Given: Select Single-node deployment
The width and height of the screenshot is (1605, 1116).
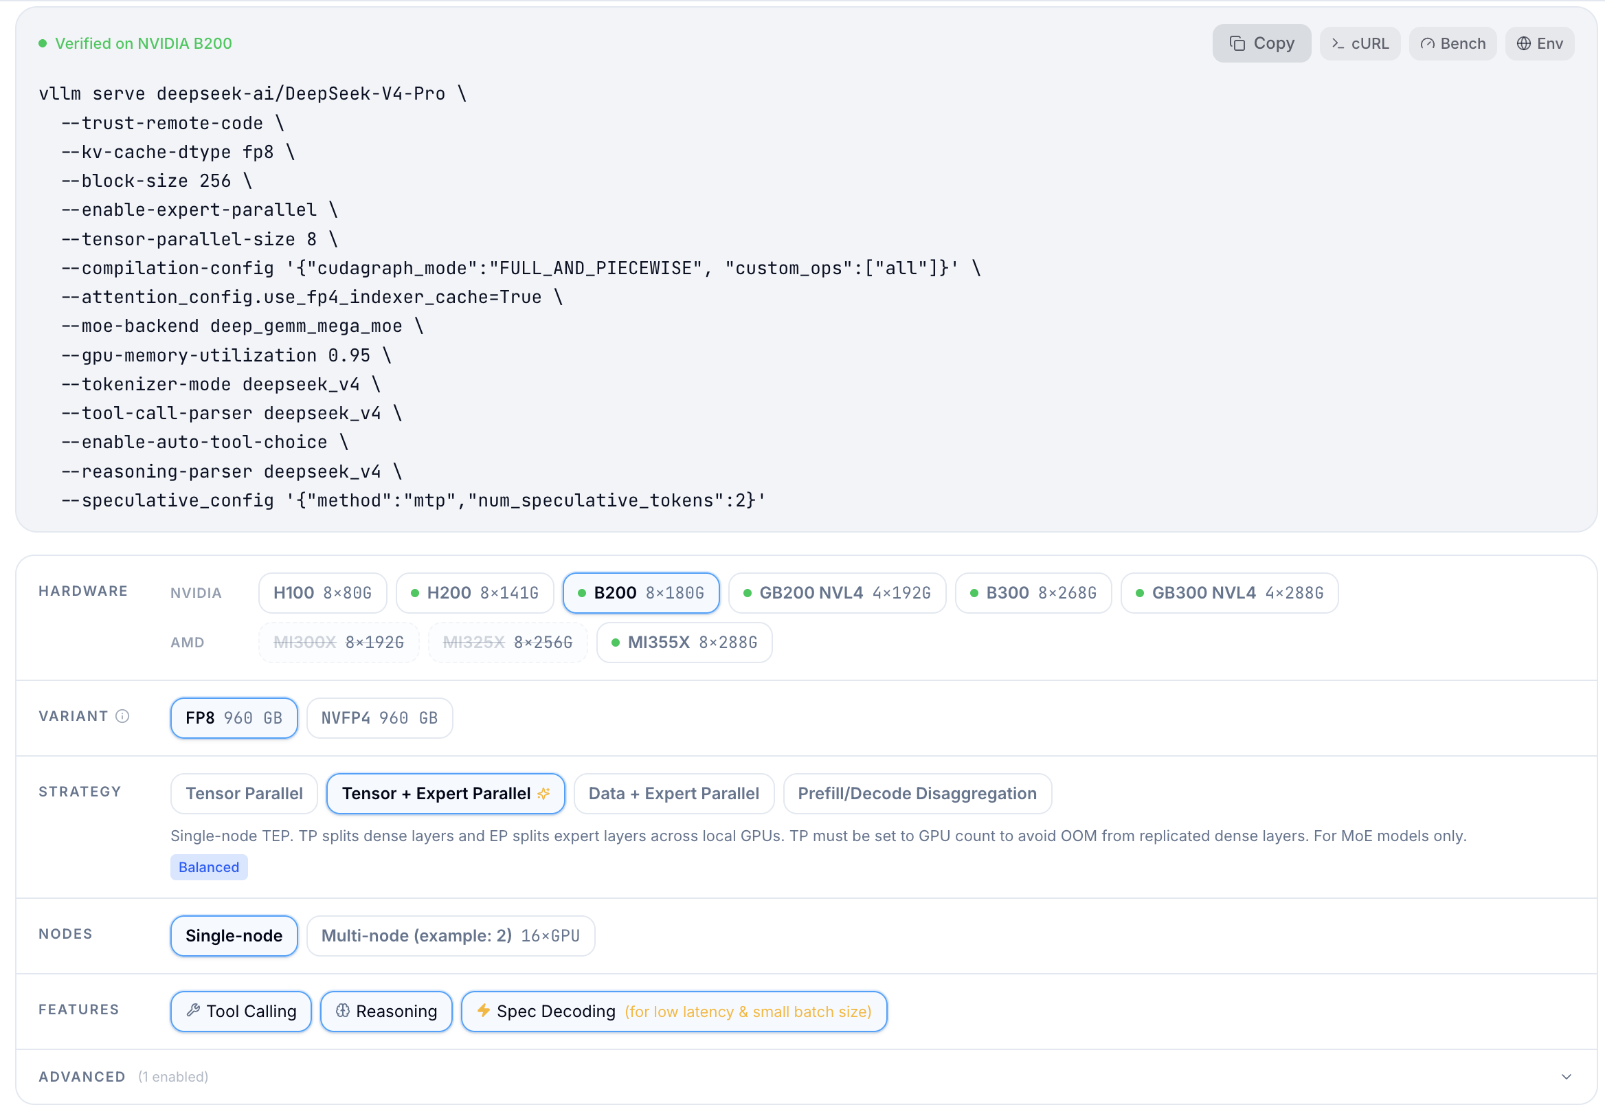Looking at the screenshot, I should 234,936.
